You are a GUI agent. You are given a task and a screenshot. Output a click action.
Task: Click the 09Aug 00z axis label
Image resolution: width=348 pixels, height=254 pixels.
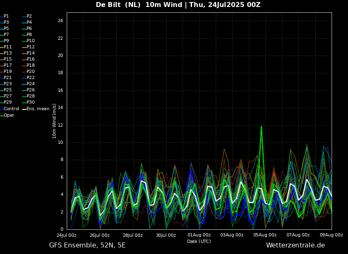coord(331,235)
